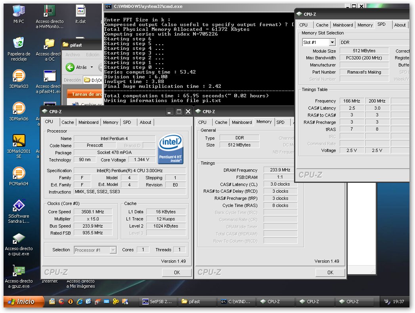Select Mainboard tab in middle CPU-Z window
The height and width of the screenshot is (313, 415).
click(x=242, y=122)
